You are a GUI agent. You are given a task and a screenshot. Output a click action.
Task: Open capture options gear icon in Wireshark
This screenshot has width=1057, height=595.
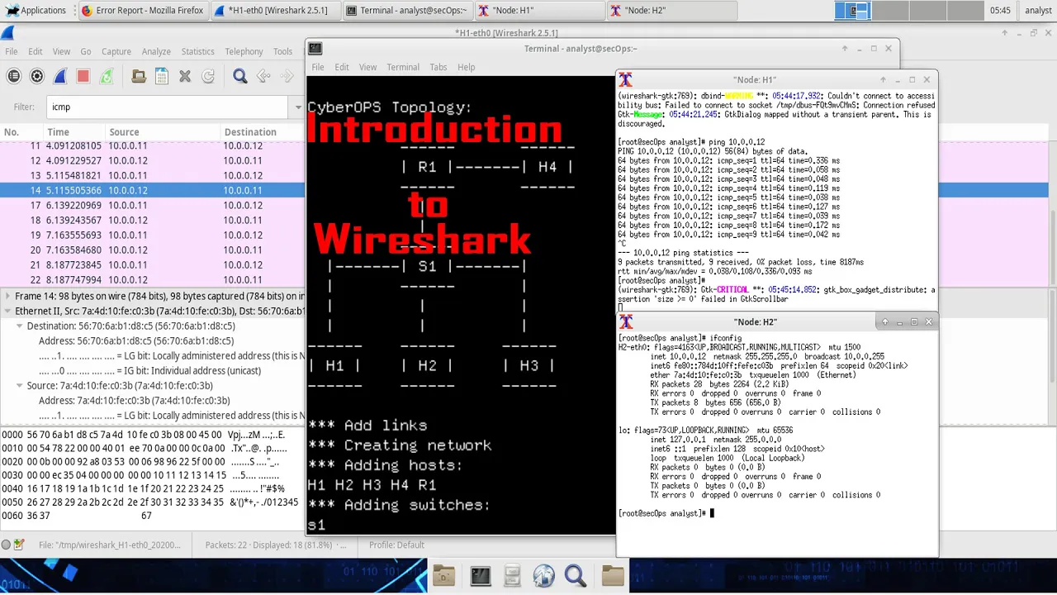tap(37, 76)
